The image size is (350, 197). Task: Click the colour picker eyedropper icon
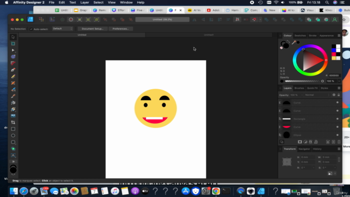pyautogui.click(x=294, y=42)
